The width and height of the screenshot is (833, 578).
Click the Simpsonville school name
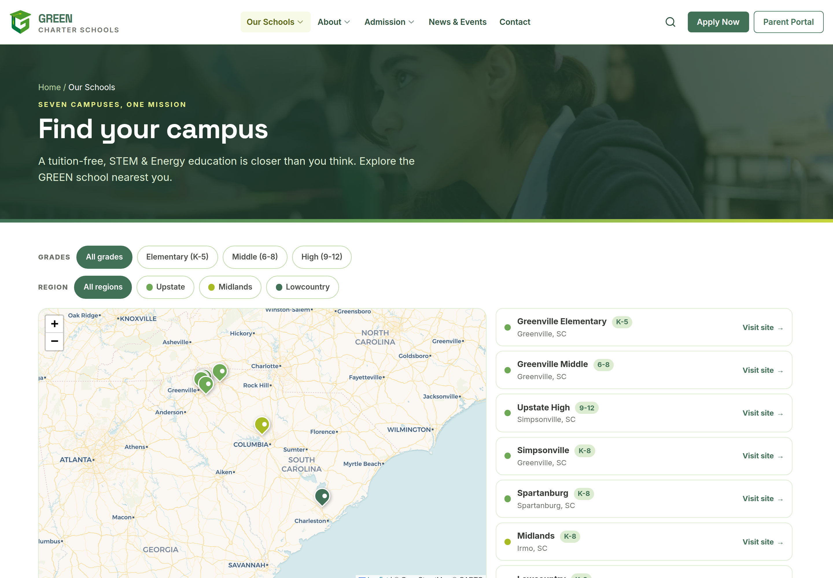tap(543, 451)
